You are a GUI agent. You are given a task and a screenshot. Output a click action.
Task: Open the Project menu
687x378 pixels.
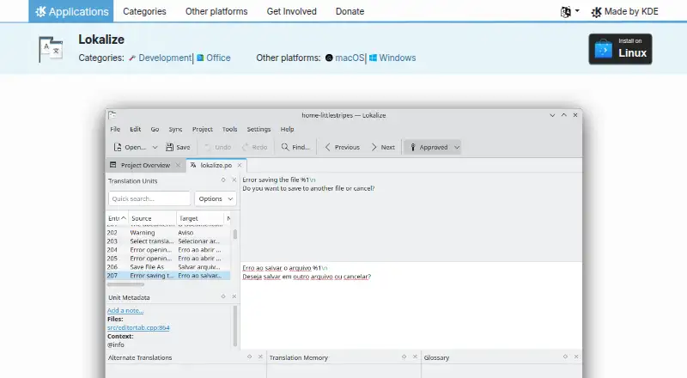coord(203,129)
